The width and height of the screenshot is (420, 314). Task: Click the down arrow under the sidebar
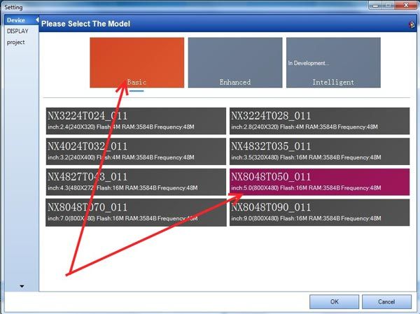coord(21,286)
